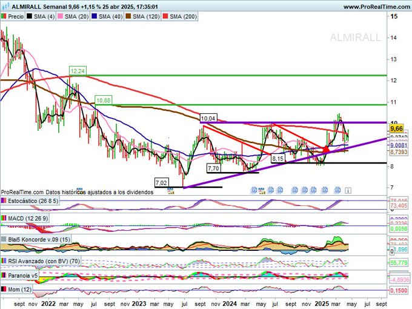Click 2024 label on time axis
The height and width of the screenshot is (309, 412).
pyautogui.click(x=230, y=304)
